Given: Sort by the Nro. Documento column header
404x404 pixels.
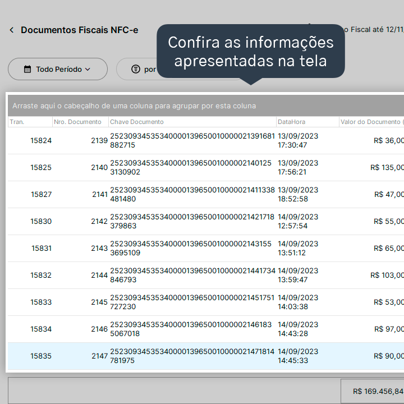Looking at the screenshot, I should coord(80,122).
